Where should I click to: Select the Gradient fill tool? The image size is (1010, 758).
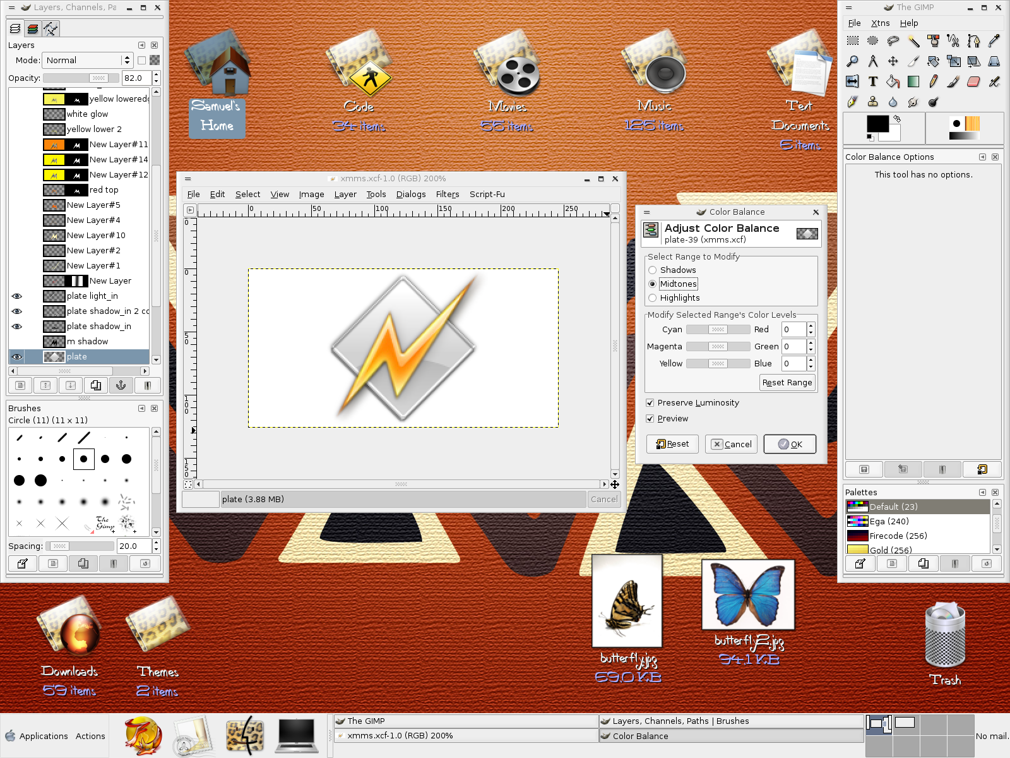tap(913, 81)
